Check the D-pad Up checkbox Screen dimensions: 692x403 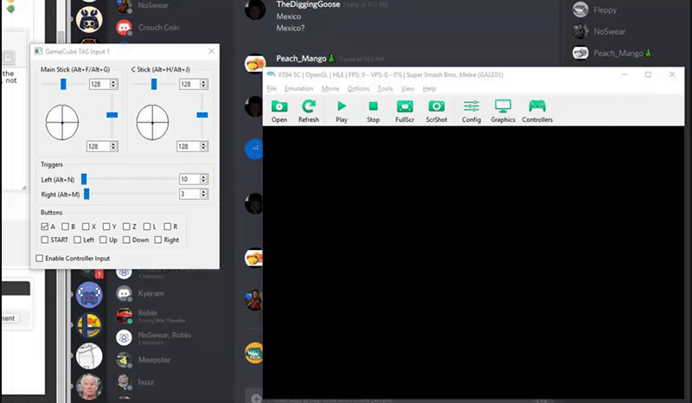pos(103,240)
